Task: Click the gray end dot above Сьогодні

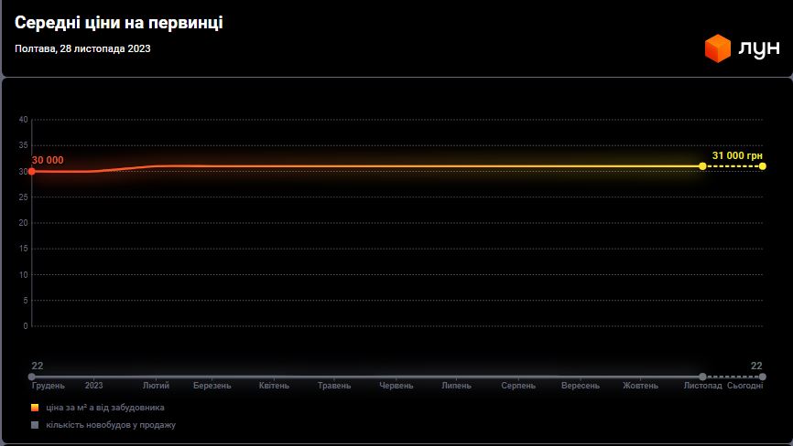Action: click(763, 377)
